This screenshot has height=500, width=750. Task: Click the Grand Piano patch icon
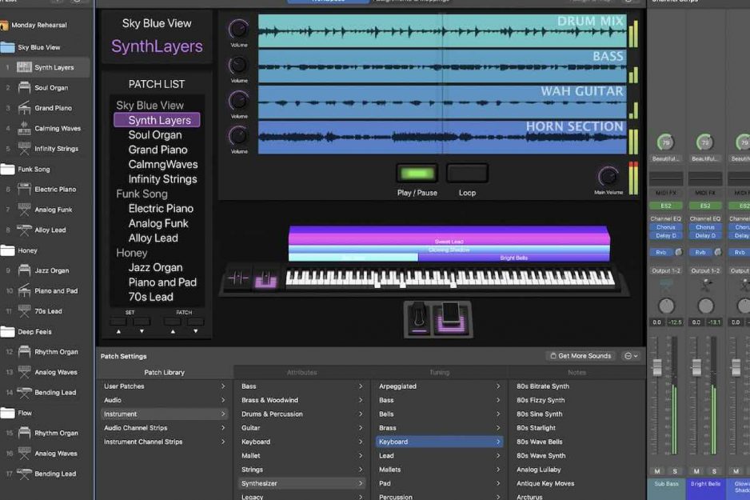tap(24, 108)
